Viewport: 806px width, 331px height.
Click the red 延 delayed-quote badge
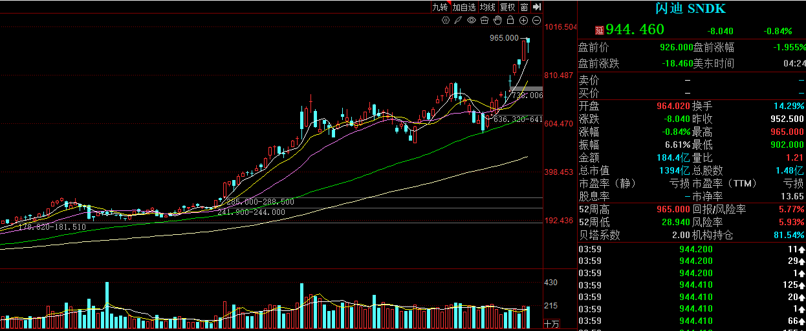click(599, 30)
